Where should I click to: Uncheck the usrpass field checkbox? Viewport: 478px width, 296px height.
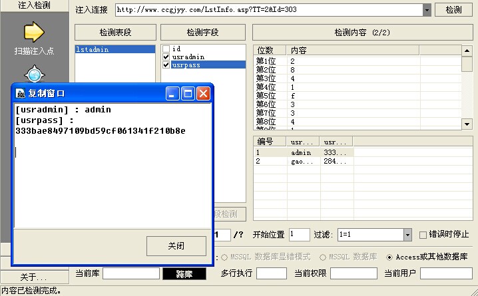tap(166, 65)
